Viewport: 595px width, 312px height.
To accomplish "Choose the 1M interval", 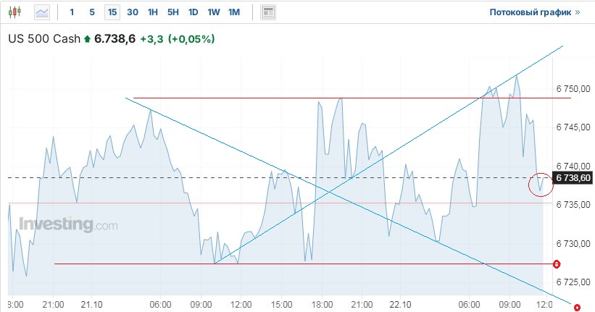I will click(x=233, y=12).
